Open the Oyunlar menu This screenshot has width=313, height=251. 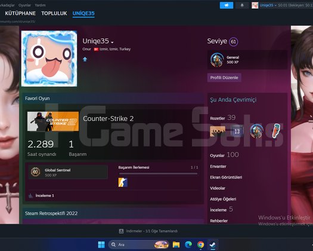click(25, 5)
